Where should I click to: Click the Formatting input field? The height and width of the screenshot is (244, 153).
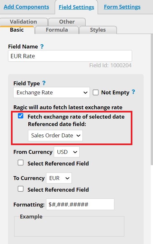[80, 204]
